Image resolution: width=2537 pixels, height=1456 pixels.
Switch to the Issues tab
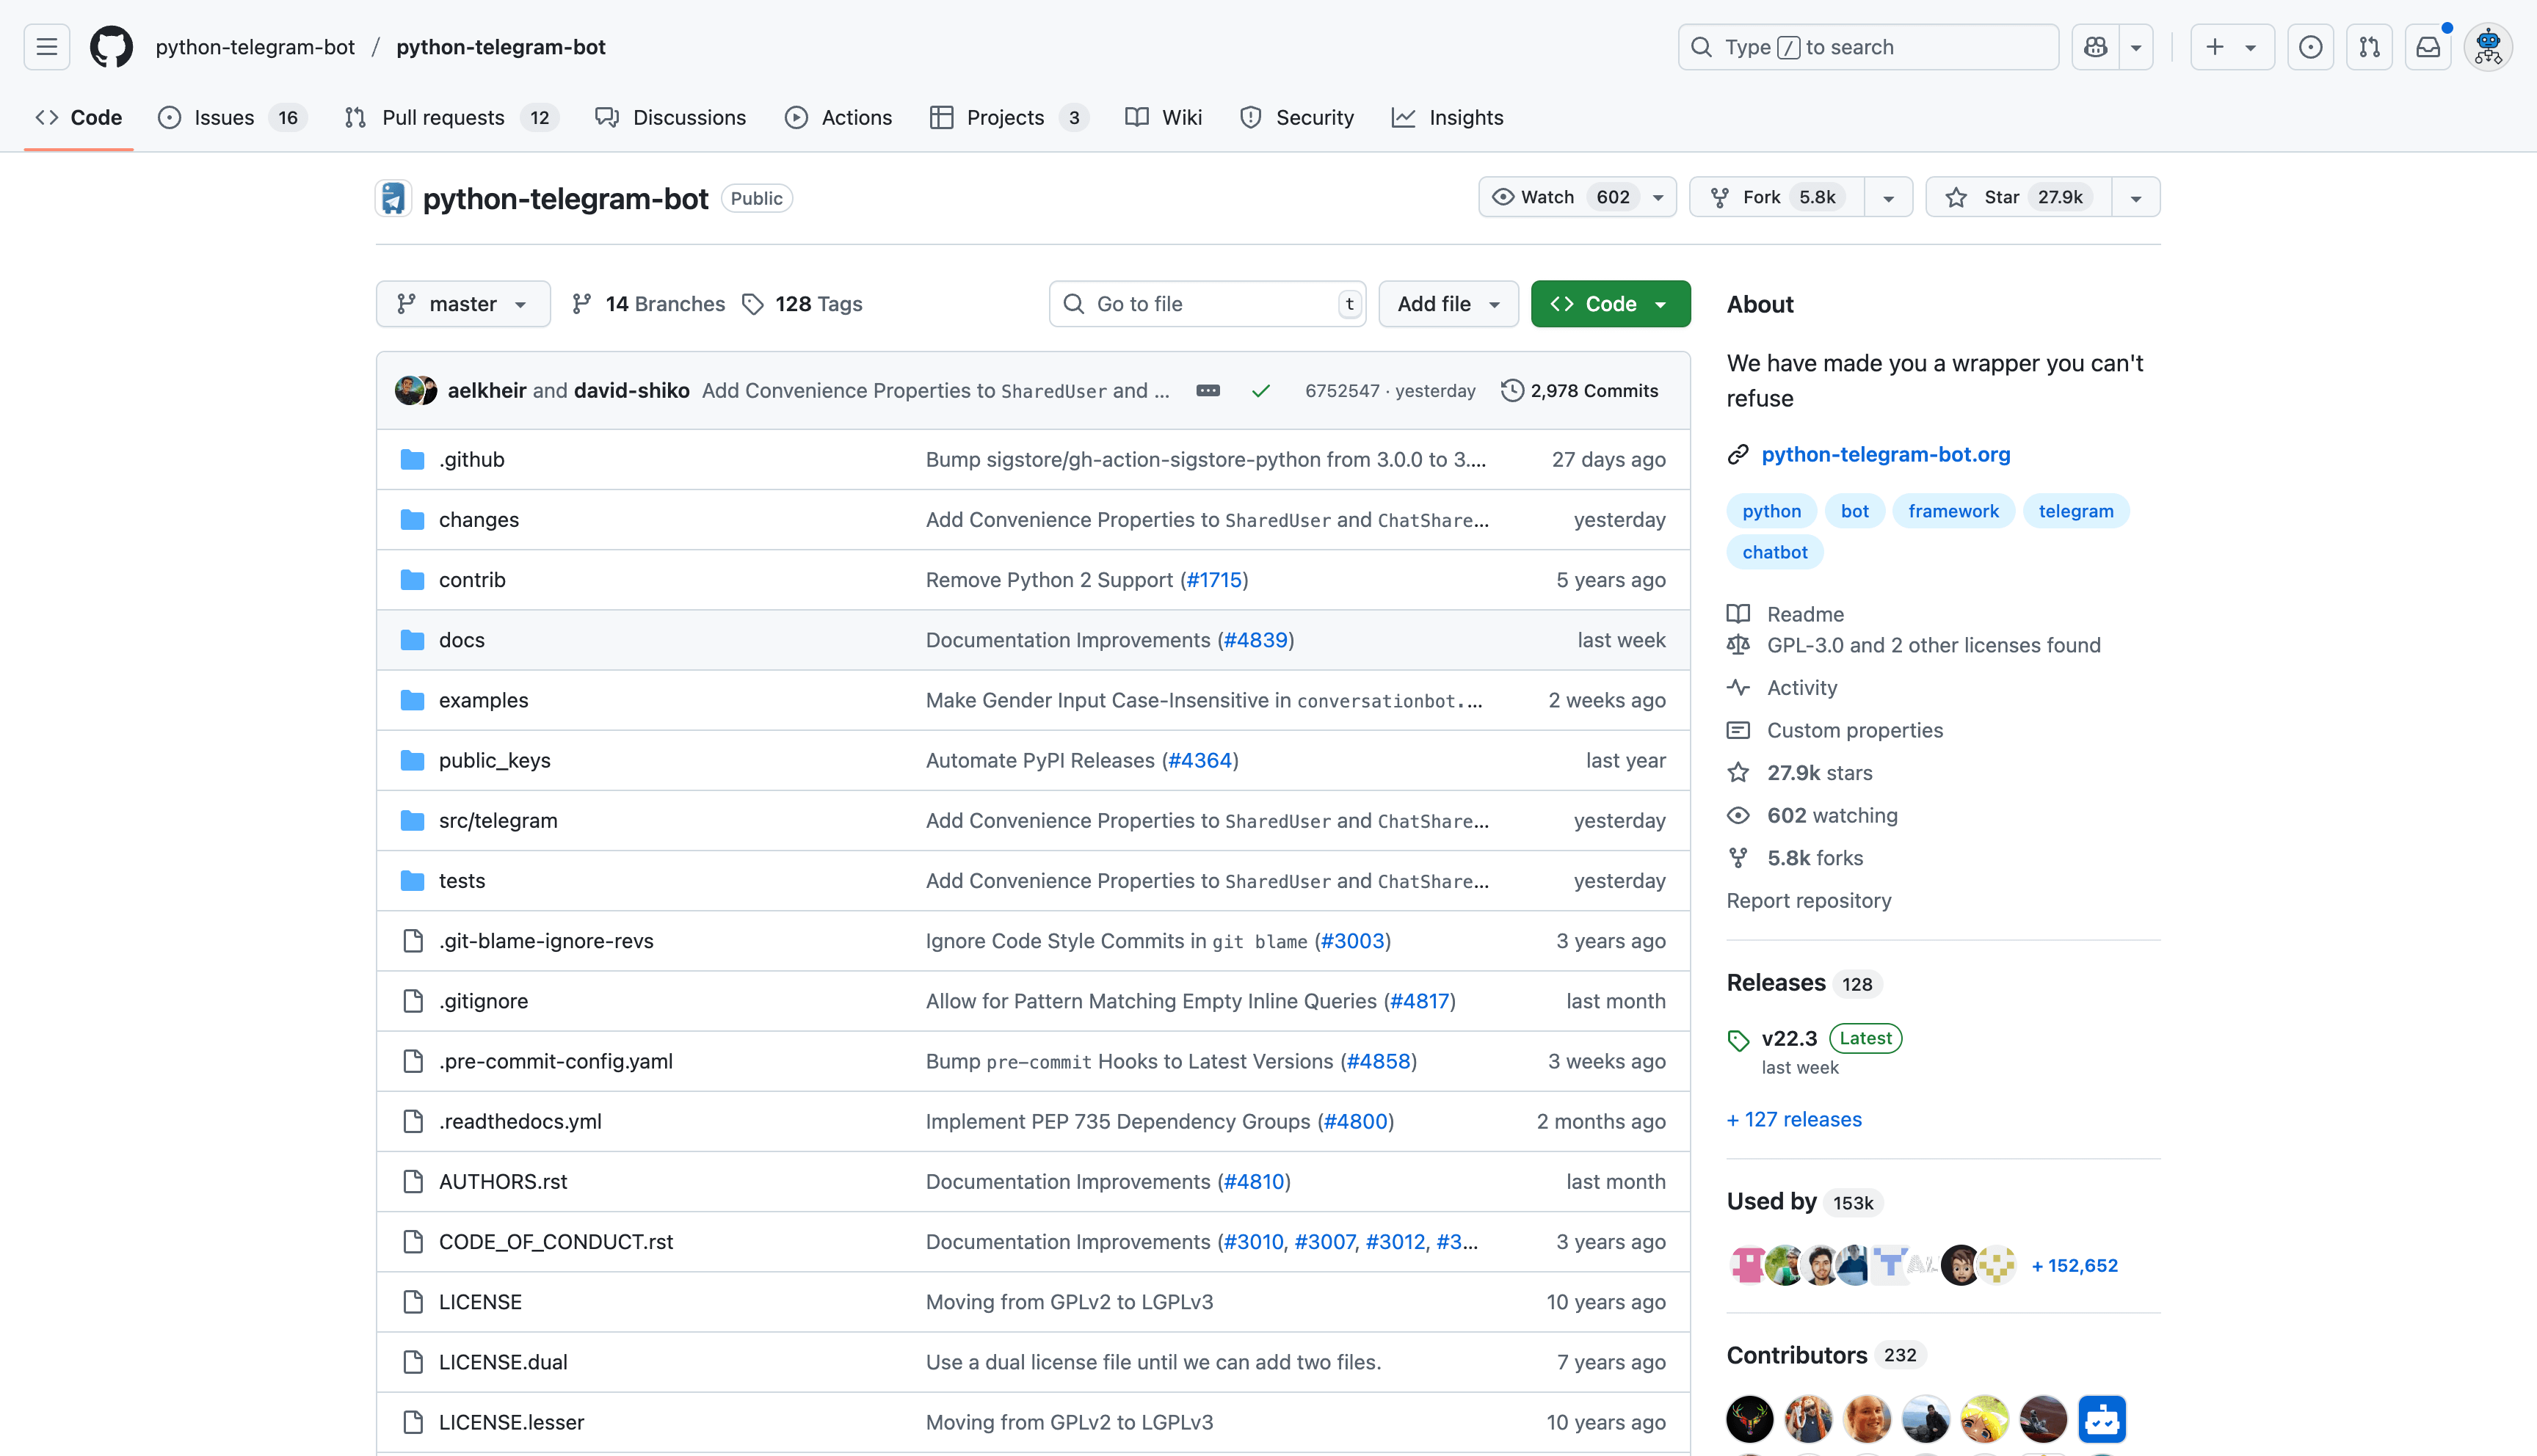click(232, 117)
